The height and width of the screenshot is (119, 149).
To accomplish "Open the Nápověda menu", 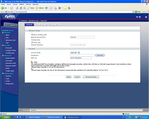I will [35, 4].
